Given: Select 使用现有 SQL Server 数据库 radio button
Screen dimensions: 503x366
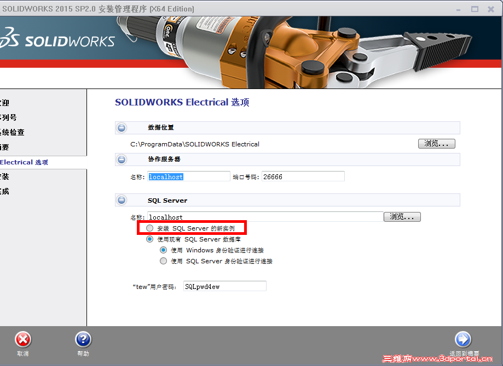Looking at the screenshot, I should pyautogui.click(x=150, y=239).
